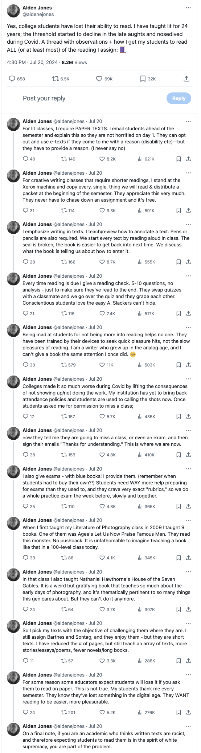Bookmark the reading check reply with 7.4K likes
The image size is (201, 753).
[179, 313]
